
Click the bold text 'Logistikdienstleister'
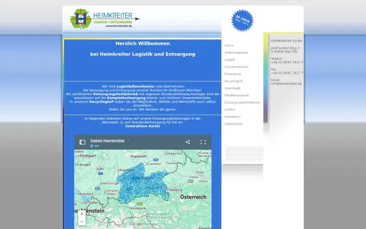tap(135, 87)
